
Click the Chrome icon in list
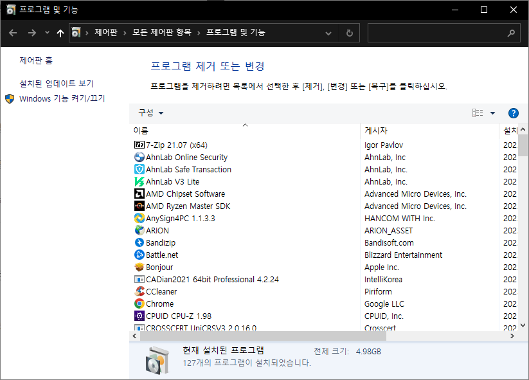point(139,303)
